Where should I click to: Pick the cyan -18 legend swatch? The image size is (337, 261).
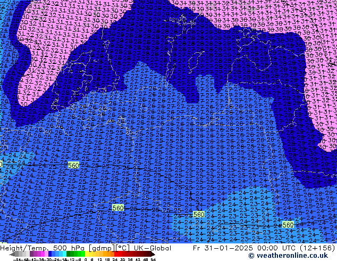pyautogui.click(x=65, y=254)
